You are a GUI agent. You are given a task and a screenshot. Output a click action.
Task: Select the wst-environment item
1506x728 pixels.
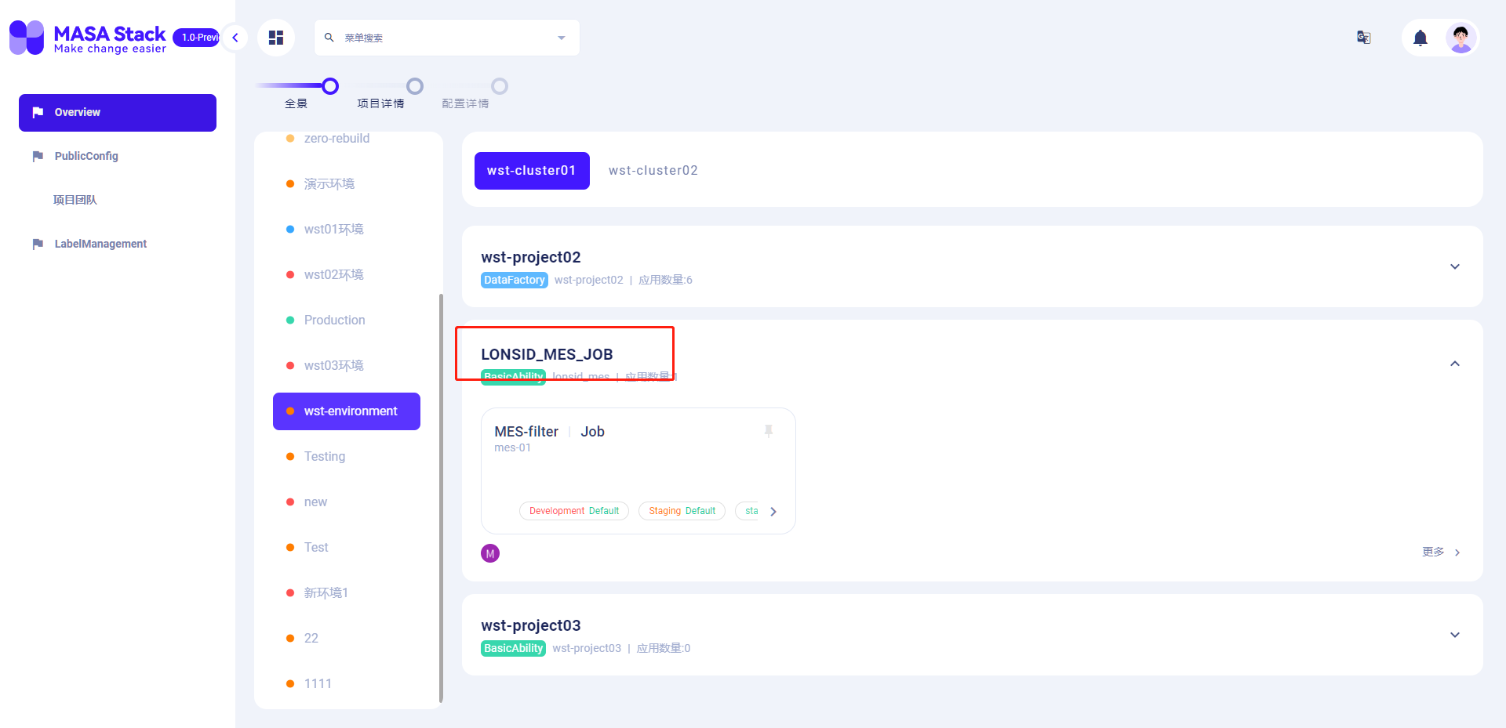[x=347, y=411]
